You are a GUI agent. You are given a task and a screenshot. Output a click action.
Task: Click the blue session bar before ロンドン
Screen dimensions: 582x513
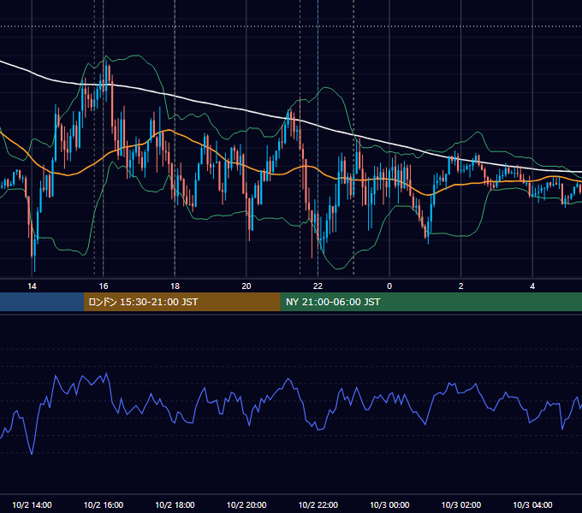click(42, 302)
